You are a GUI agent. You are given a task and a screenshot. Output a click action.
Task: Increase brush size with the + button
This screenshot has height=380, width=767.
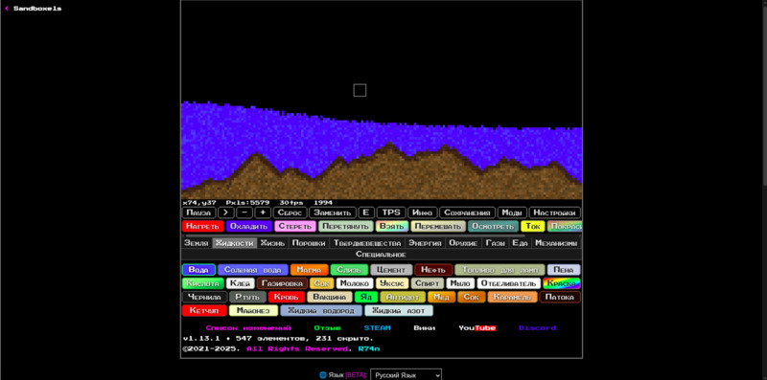(x=263, y=212)
